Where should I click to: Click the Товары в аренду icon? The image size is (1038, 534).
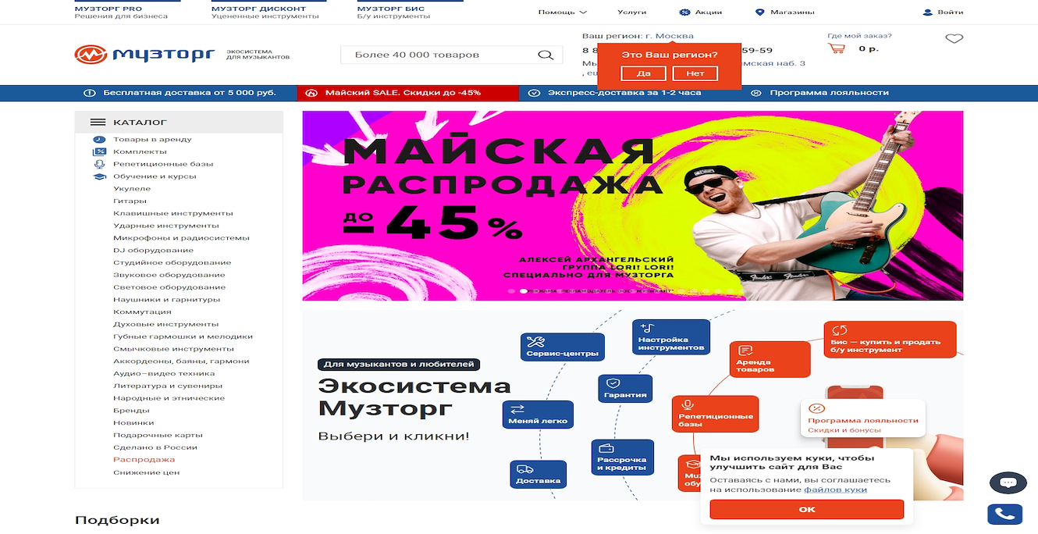point(99,140)
